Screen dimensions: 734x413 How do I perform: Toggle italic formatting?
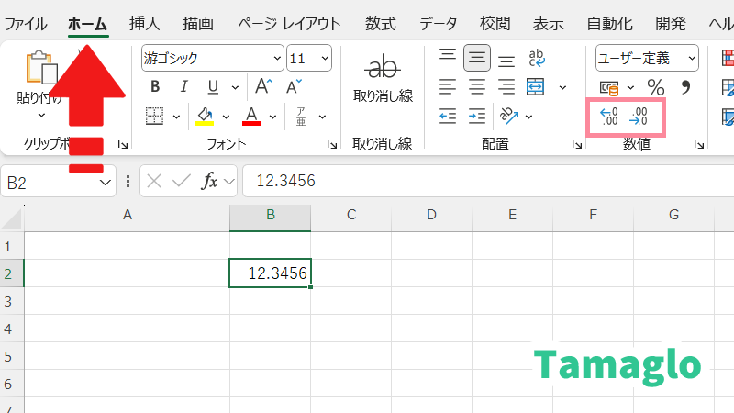pyautogui.click(x=184, y=87)
